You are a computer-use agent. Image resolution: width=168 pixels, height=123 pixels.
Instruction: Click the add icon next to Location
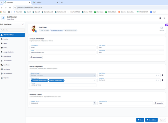[163, 80]
